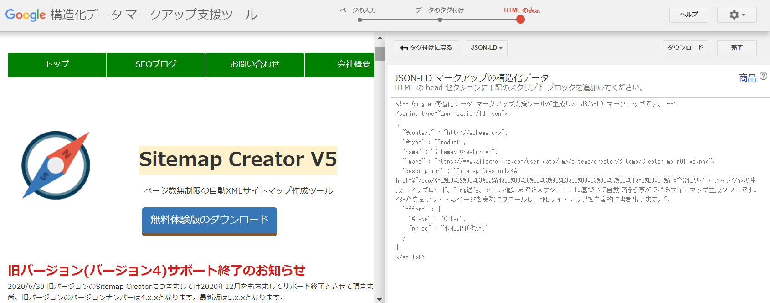Open the settings gear menu
The image size is (770, 303).
click(x=737, y=15)
